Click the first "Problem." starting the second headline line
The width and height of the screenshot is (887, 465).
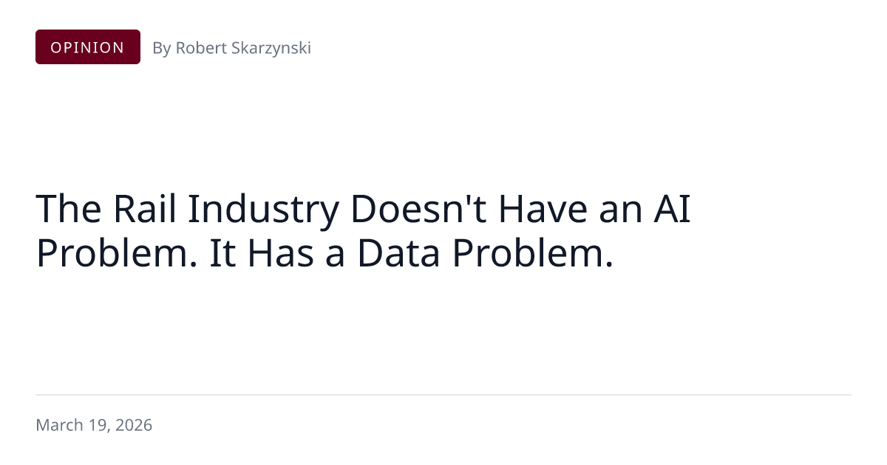click(118, 253)
